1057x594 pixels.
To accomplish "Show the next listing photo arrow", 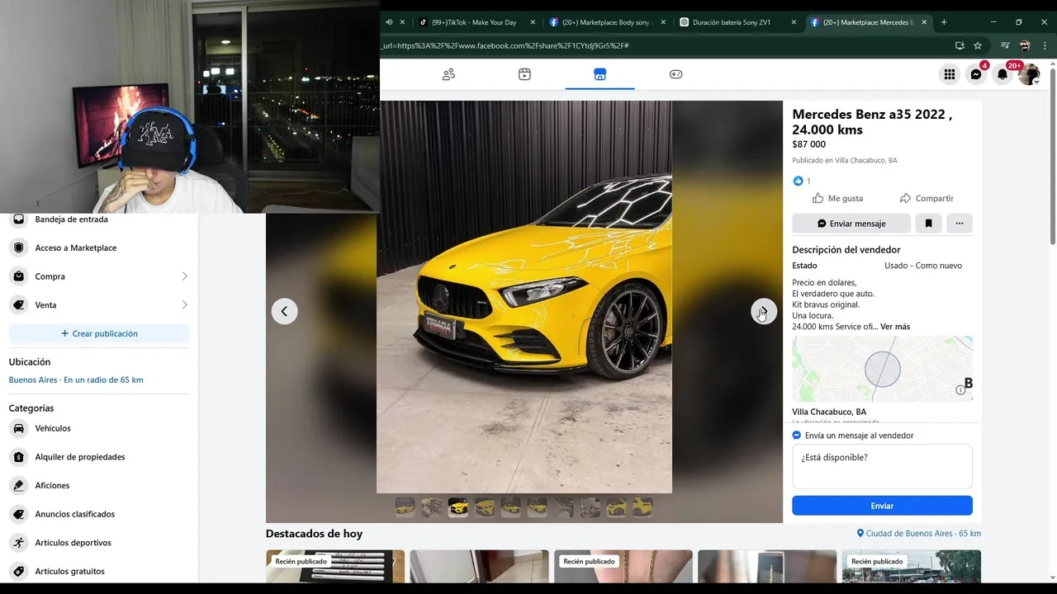I will pyautogui.click(x=763, y=311).
